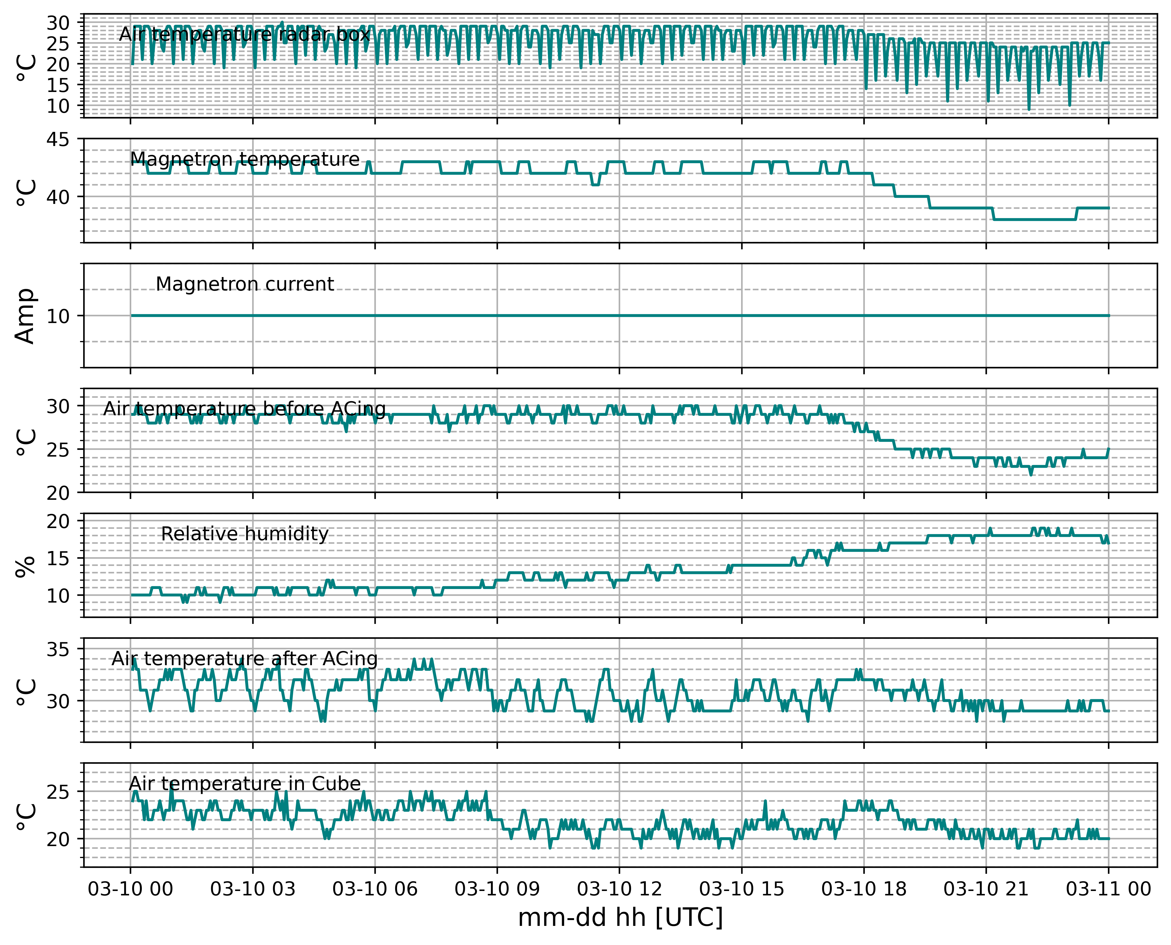Click the '03-10 18' x-axis tick label
The width and height of the screenshot is (1171, 945).
pyautogui.click(x=864, y=889)
